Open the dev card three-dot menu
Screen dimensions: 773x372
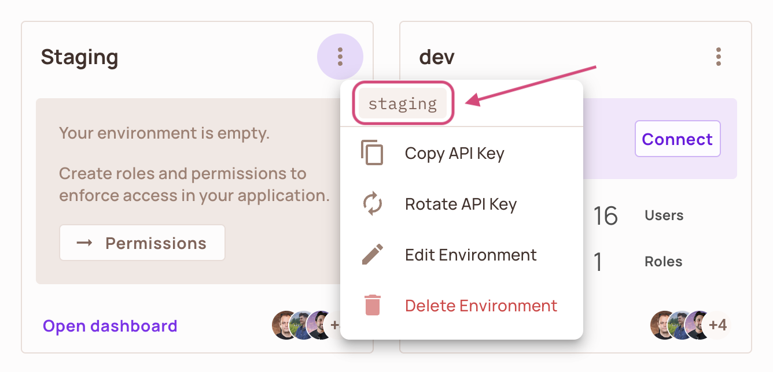point(719,56)
